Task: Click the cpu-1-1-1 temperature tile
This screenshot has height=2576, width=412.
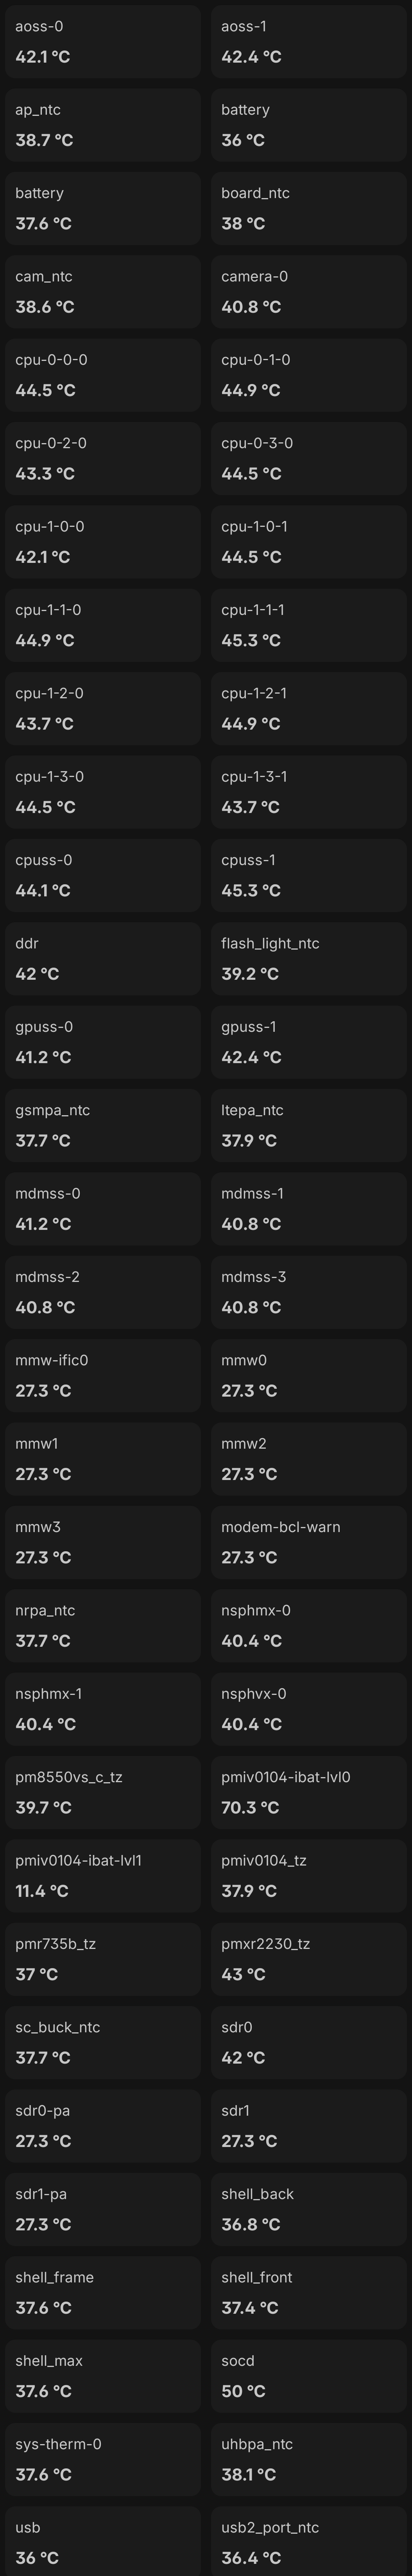Action: (x=308, y=625)
